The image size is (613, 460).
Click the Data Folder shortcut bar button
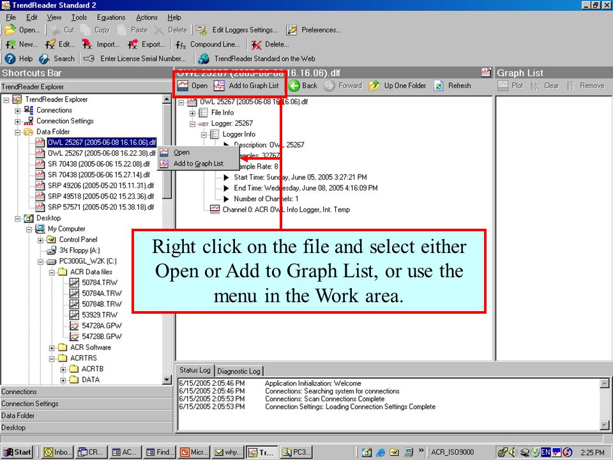tap(86, 415)
